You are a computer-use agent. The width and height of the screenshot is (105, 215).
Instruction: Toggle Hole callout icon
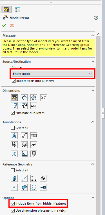pos(34,106)
